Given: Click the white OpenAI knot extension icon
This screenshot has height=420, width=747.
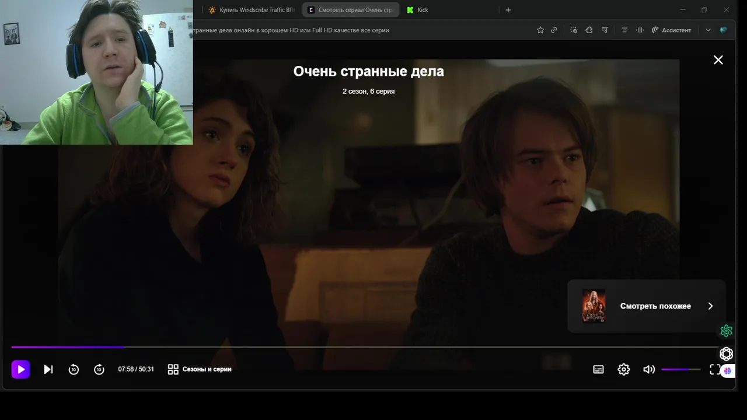Looking at the screenshot, I should pos(726,353).
